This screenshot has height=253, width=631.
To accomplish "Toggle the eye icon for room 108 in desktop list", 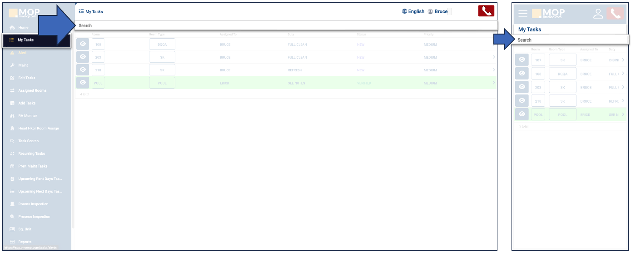I will [x=83, y=44].
